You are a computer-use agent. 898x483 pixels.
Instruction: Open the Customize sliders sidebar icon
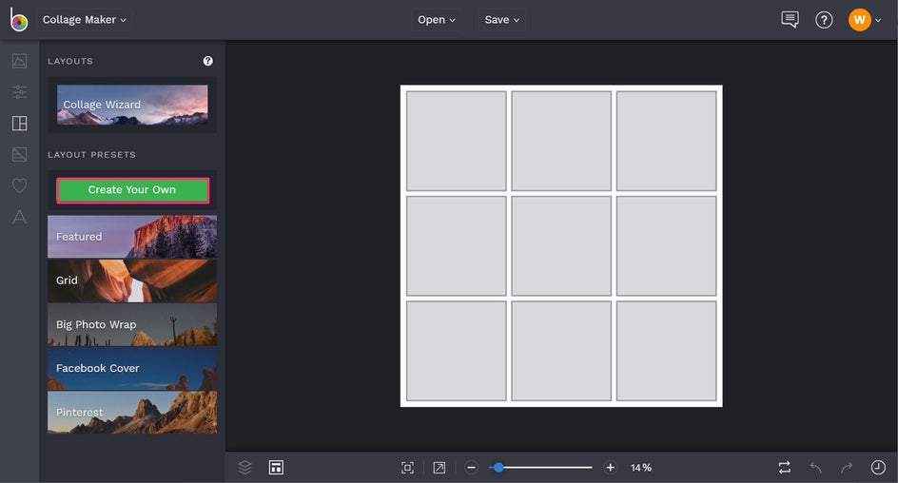point(19,91)
